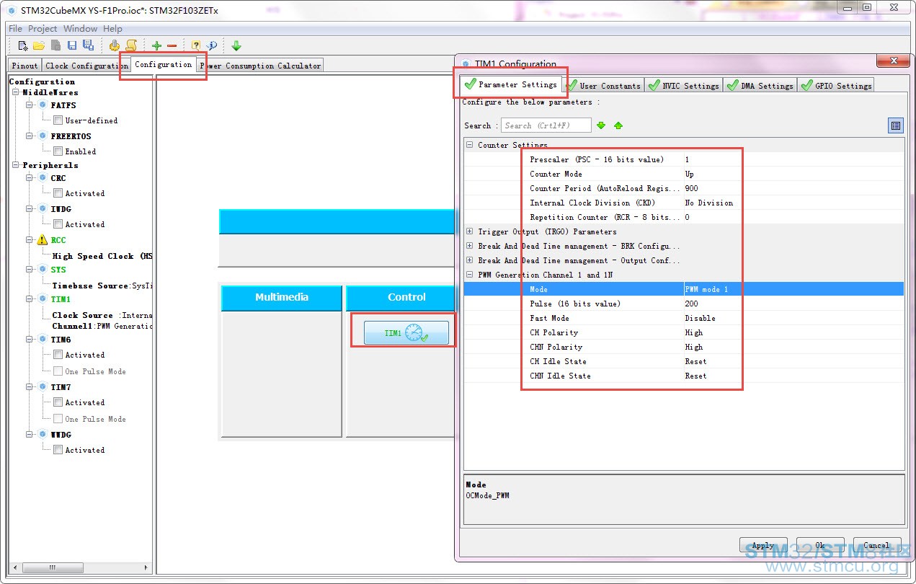
Task: Expand Break And Dead Time Output Configuration
Action: tap(470, 260)
